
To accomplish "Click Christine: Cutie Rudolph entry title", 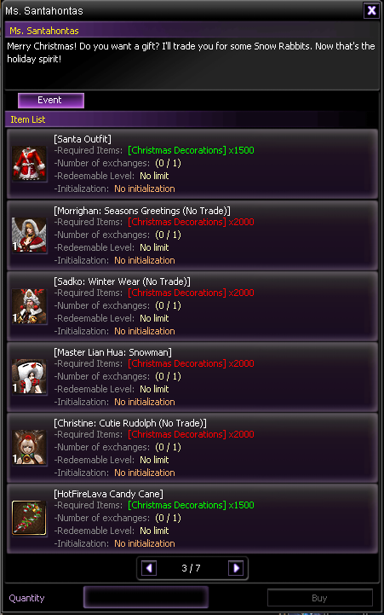I will tap(130, 423).
